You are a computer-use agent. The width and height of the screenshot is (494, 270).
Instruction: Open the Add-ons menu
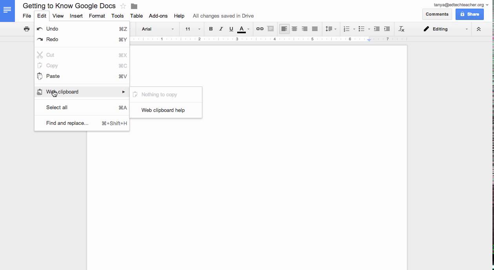[158, 16]
